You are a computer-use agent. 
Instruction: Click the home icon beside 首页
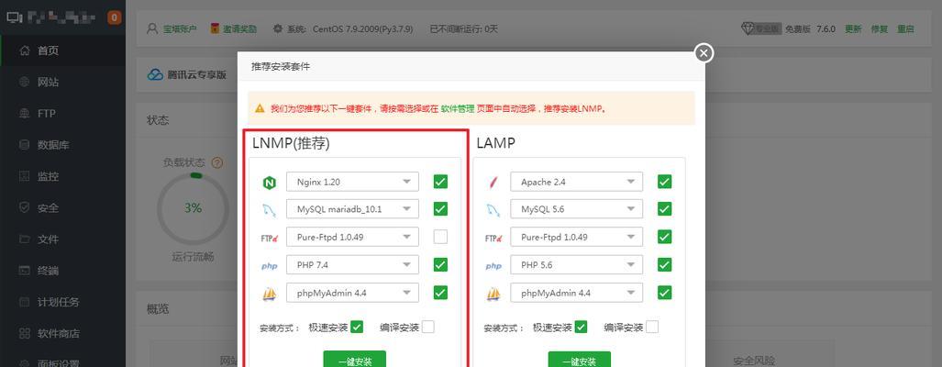(x=24, y=51)
